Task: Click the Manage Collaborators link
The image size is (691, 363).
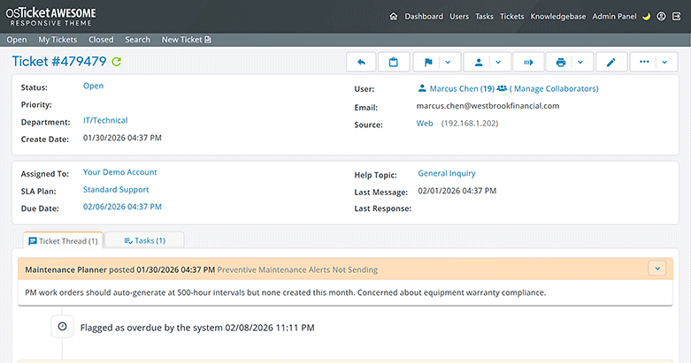Action: coord(555,89)
